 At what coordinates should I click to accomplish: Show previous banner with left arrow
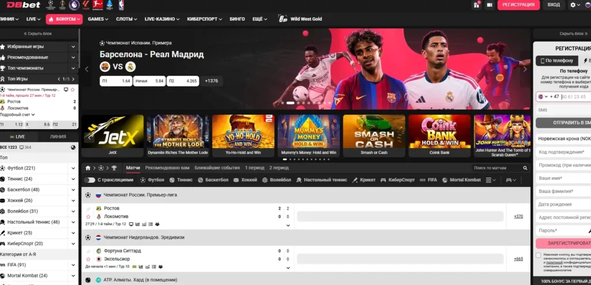[87, 69]
